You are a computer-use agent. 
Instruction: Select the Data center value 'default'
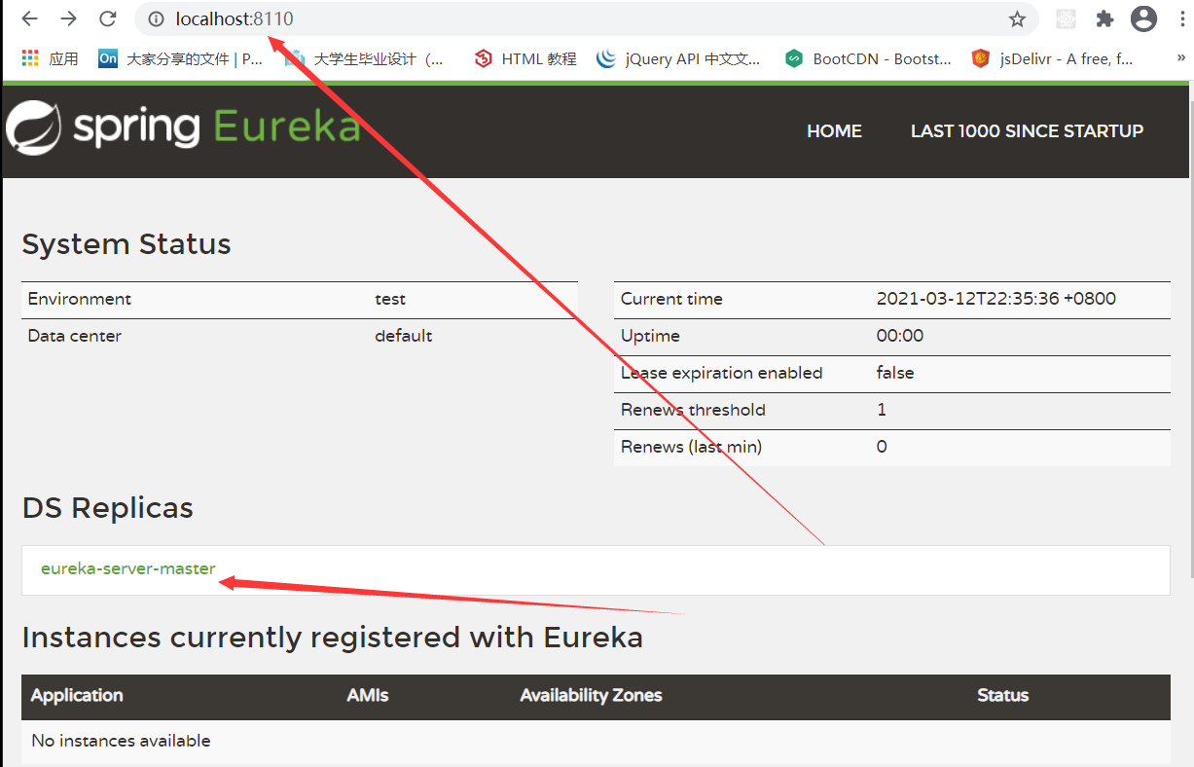click(x=404, y=336)
